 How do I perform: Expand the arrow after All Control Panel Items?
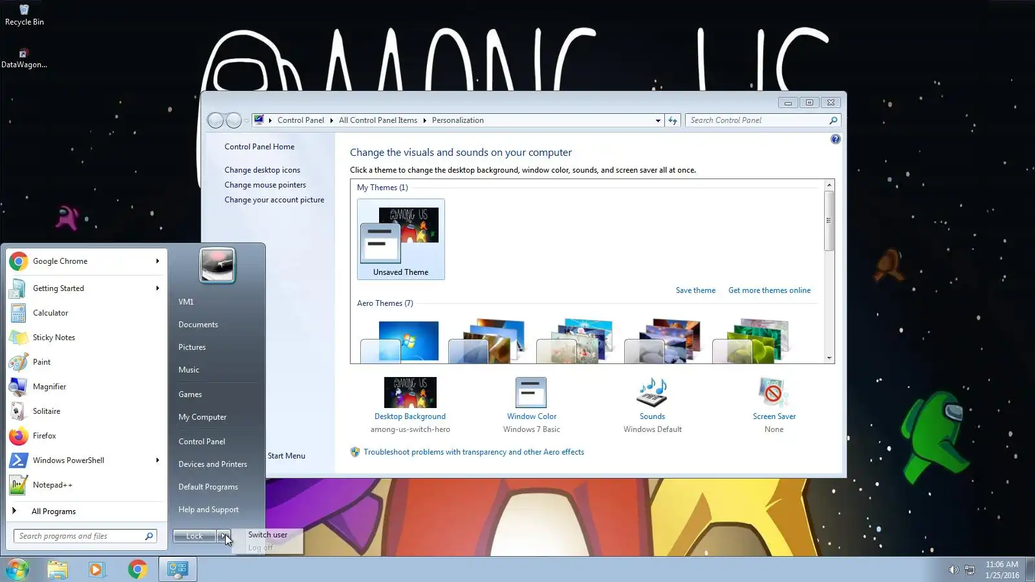424,120
